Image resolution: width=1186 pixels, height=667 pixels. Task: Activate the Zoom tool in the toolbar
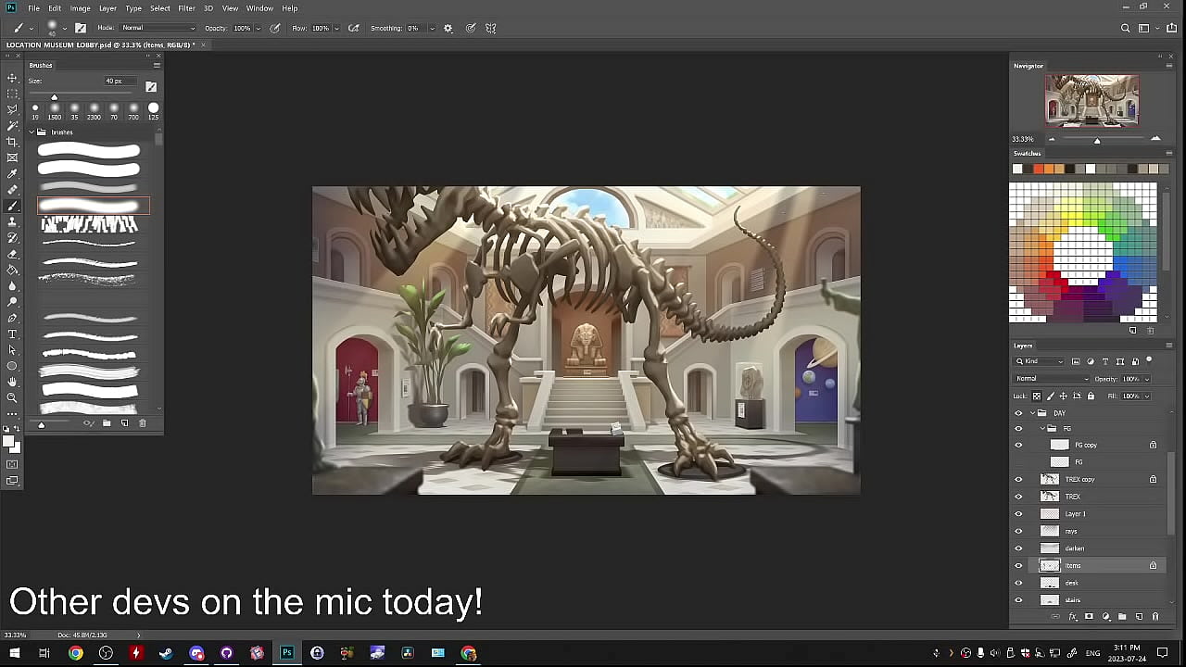12,397
